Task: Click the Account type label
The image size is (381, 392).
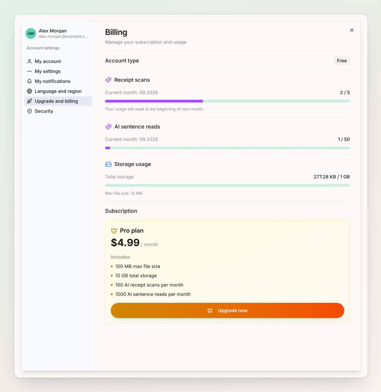Action: [x=122, y=61]
